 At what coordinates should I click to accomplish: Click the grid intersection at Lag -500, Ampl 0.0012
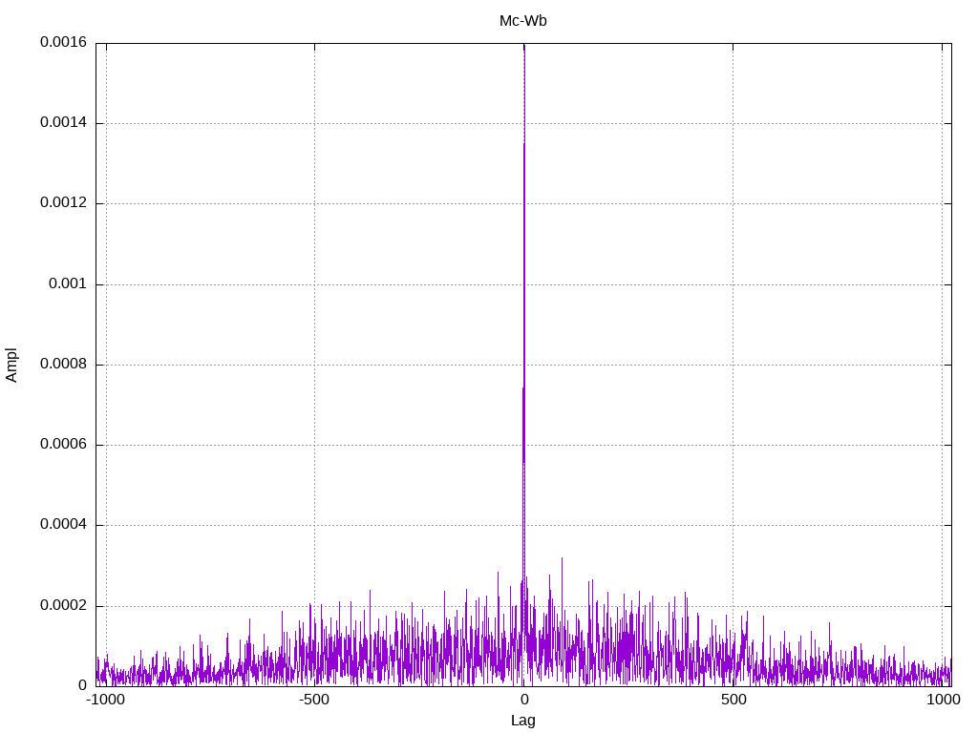[314, 203]
